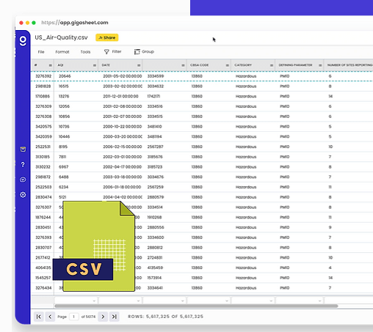Image resolution: width=373 pixels, height=332 pixels.
Task: Click the NUMBER OF SITES REPORTING header
Action: coord(350,65)
